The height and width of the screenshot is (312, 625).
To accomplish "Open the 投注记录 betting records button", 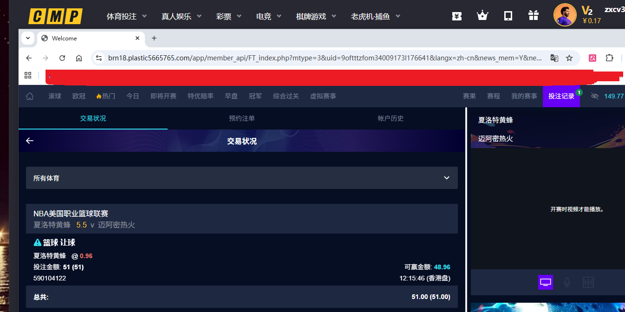I will coord(561,96).
